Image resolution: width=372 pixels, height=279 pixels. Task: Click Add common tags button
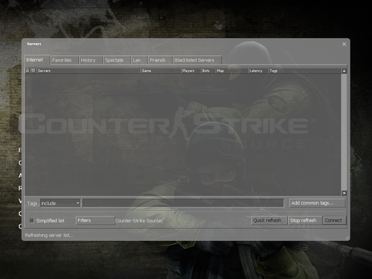click(317, 203)
